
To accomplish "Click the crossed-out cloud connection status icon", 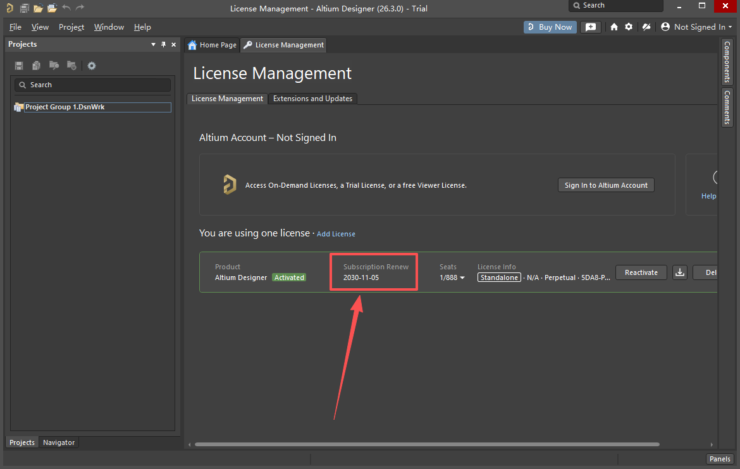I will (646, 27).
